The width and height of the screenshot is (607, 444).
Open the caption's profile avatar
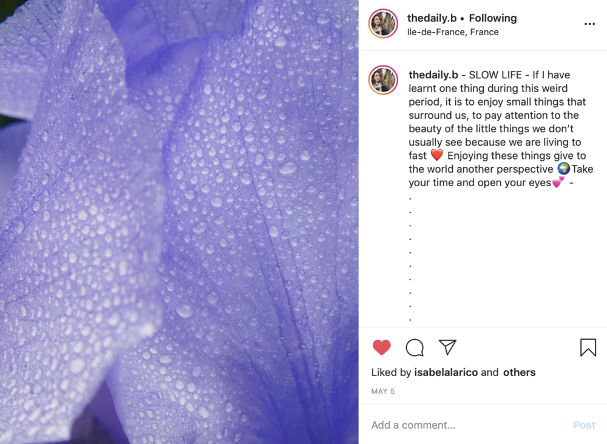tap(383, 80)
